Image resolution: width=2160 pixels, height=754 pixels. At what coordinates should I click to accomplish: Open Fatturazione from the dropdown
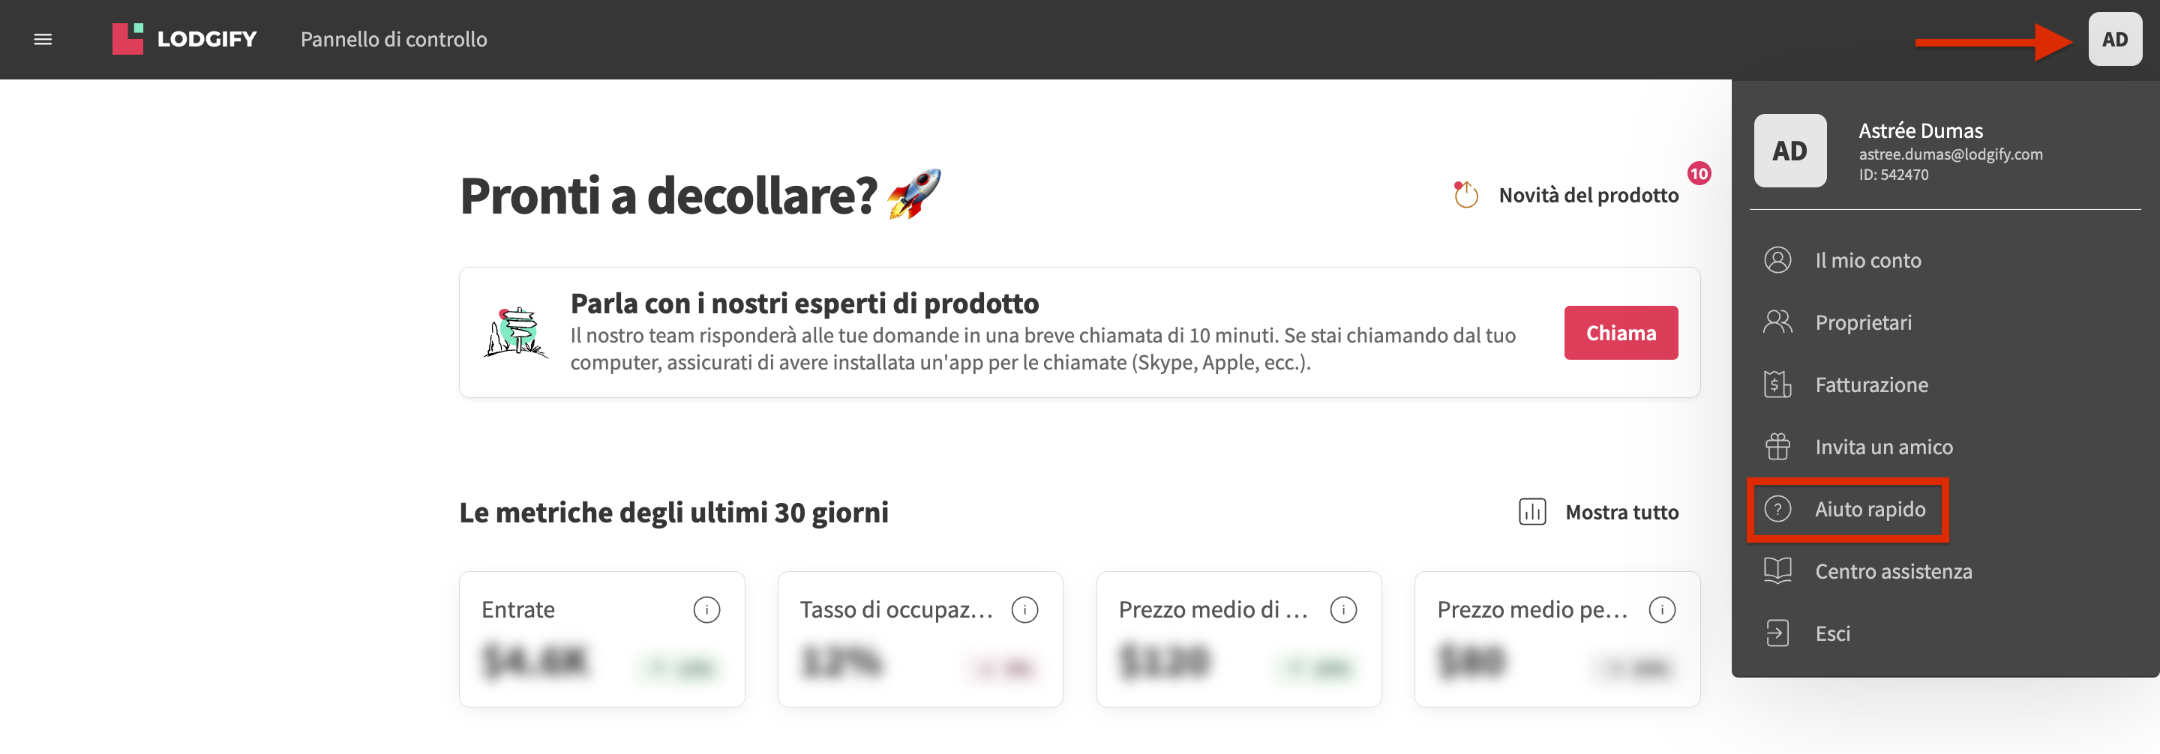point(1870,384)
